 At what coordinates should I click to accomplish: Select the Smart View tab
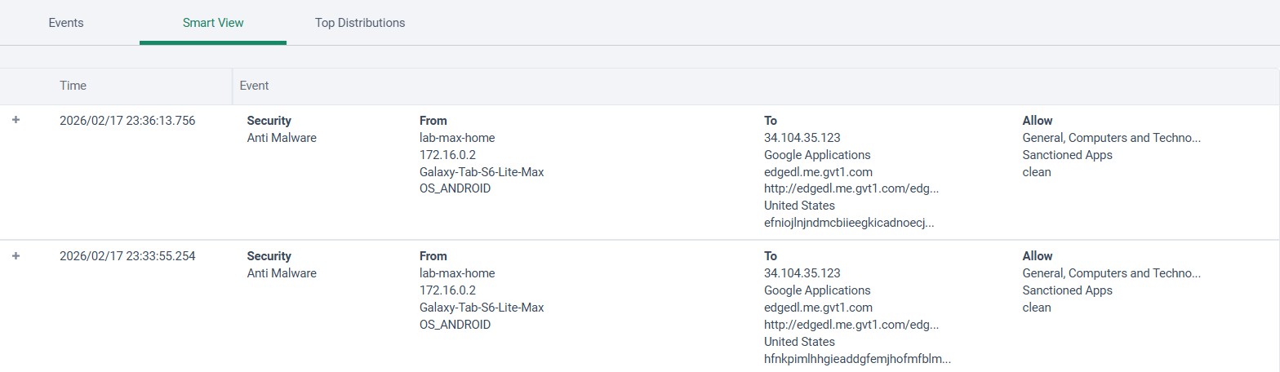(x=212, y=23)
